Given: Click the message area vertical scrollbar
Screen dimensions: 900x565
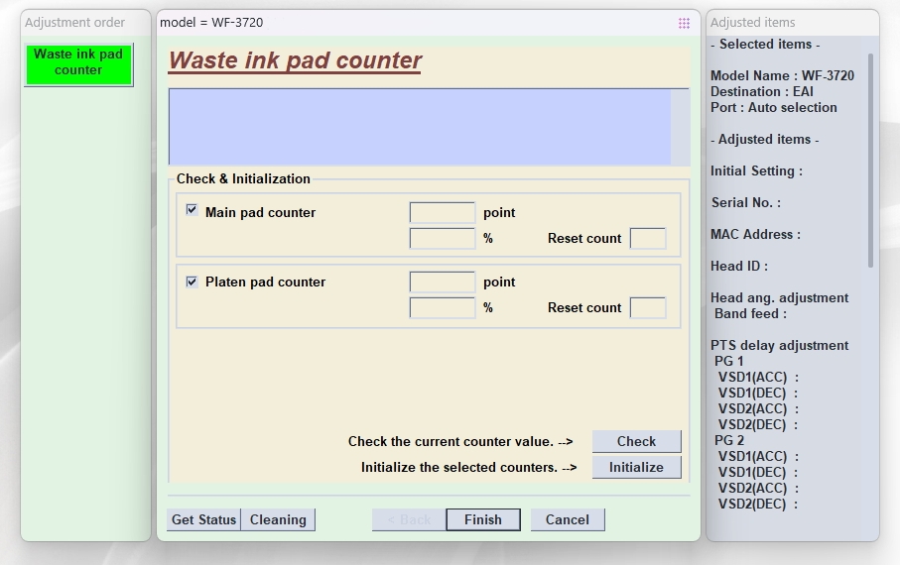Looking at the screenshot, I should click(680, 127).
